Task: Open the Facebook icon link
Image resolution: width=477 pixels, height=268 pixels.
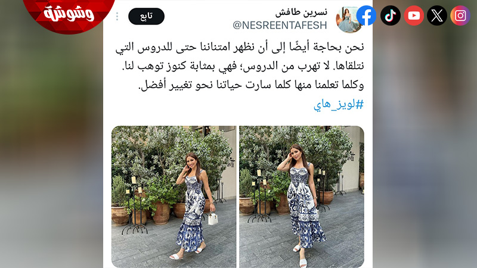Action: coord(366,15)
